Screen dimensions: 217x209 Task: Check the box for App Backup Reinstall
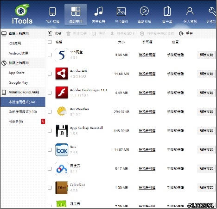click(50, 131)
